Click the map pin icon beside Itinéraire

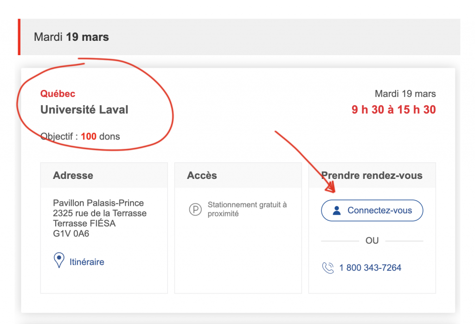tap(59, 260)
